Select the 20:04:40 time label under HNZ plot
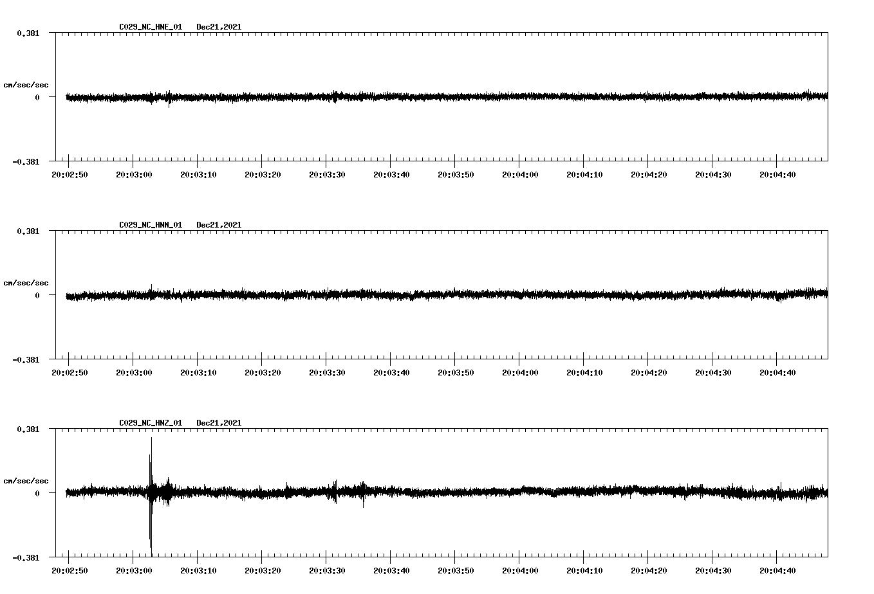This screenshot has height=594, width=874. (x=777, y=571)
